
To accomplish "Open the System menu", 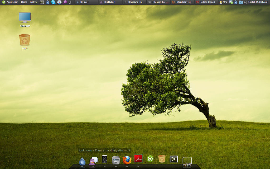I will tap(33, 2).
